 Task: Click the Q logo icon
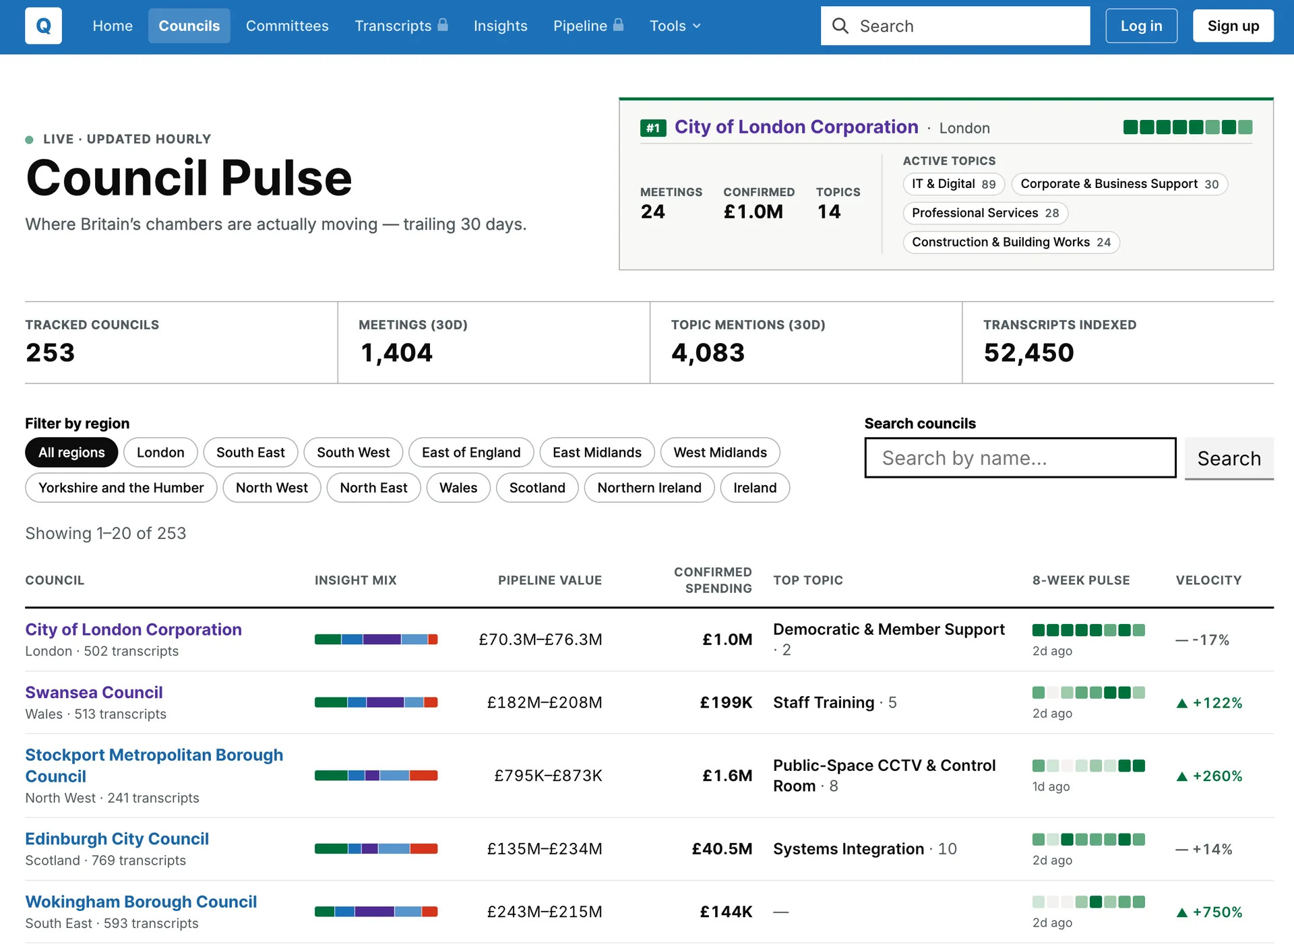coord(43,26)
